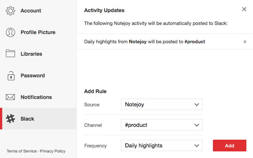Select the Slack integration tab

28,119
